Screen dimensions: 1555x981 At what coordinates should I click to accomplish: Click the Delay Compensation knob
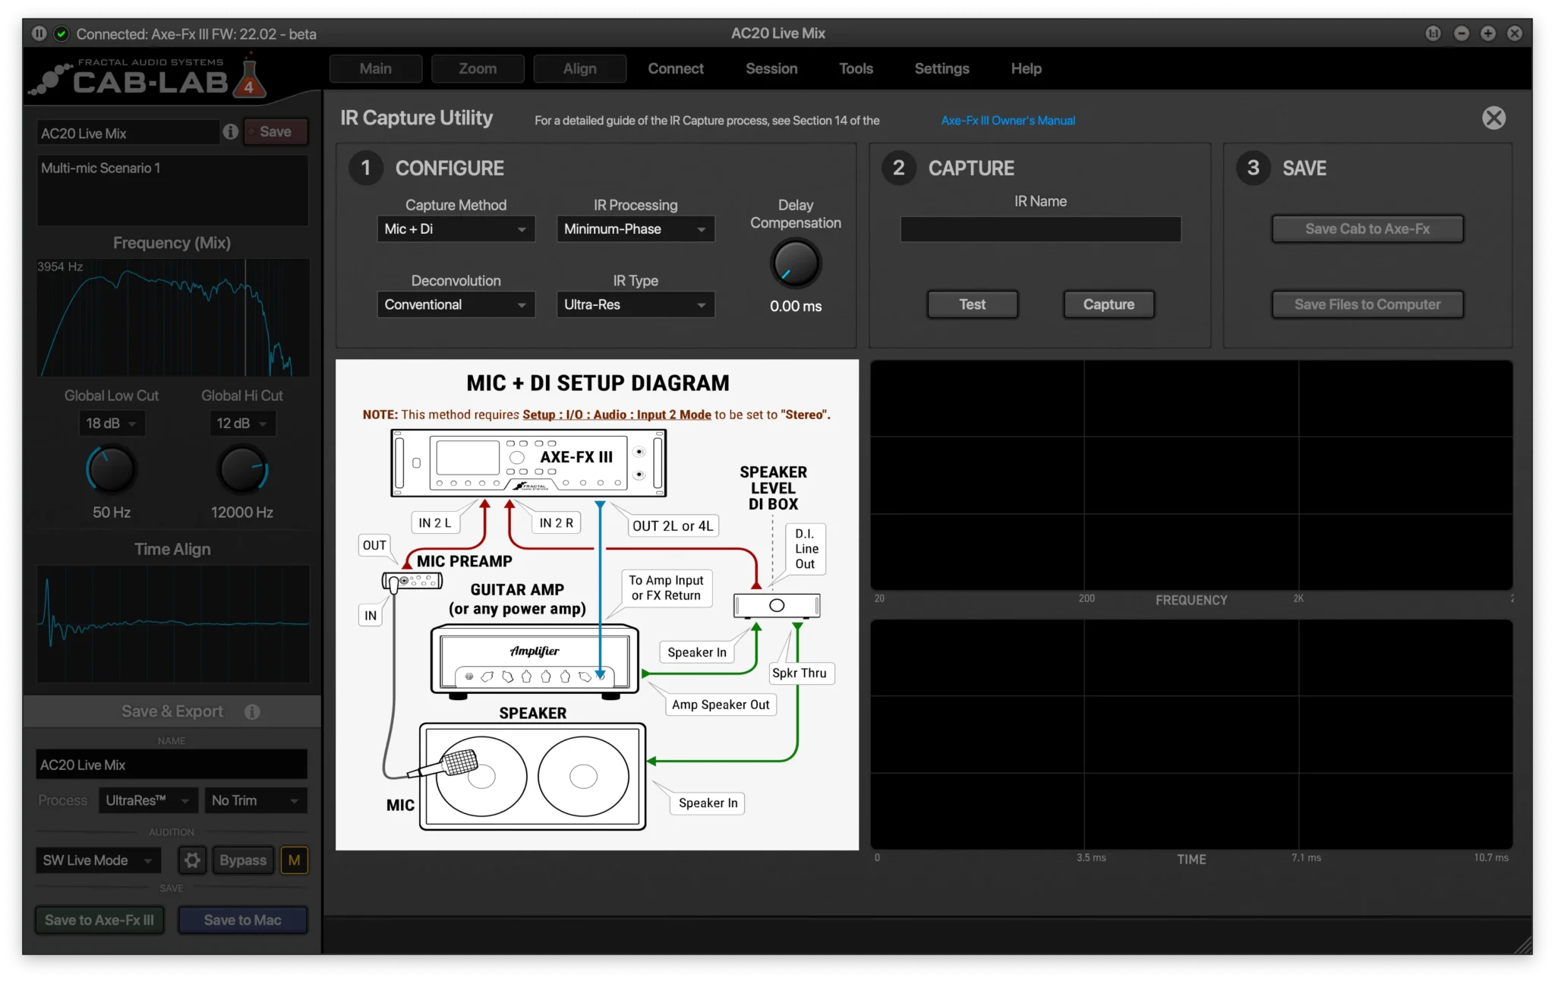pos(795,263)
